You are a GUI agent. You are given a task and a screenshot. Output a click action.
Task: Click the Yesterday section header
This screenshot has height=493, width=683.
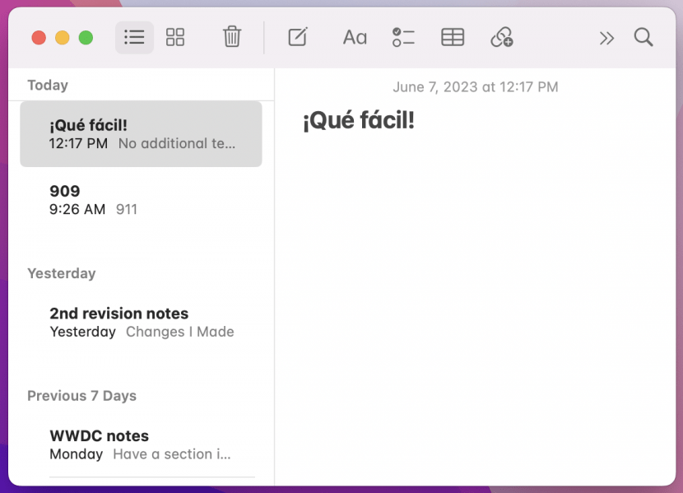pyautogui.click(x=62, y=273)
